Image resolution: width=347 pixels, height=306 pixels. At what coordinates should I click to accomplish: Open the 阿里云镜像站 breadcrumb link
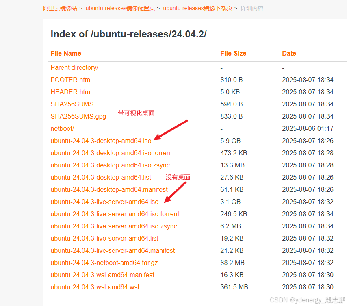click(x=60, y=9)
